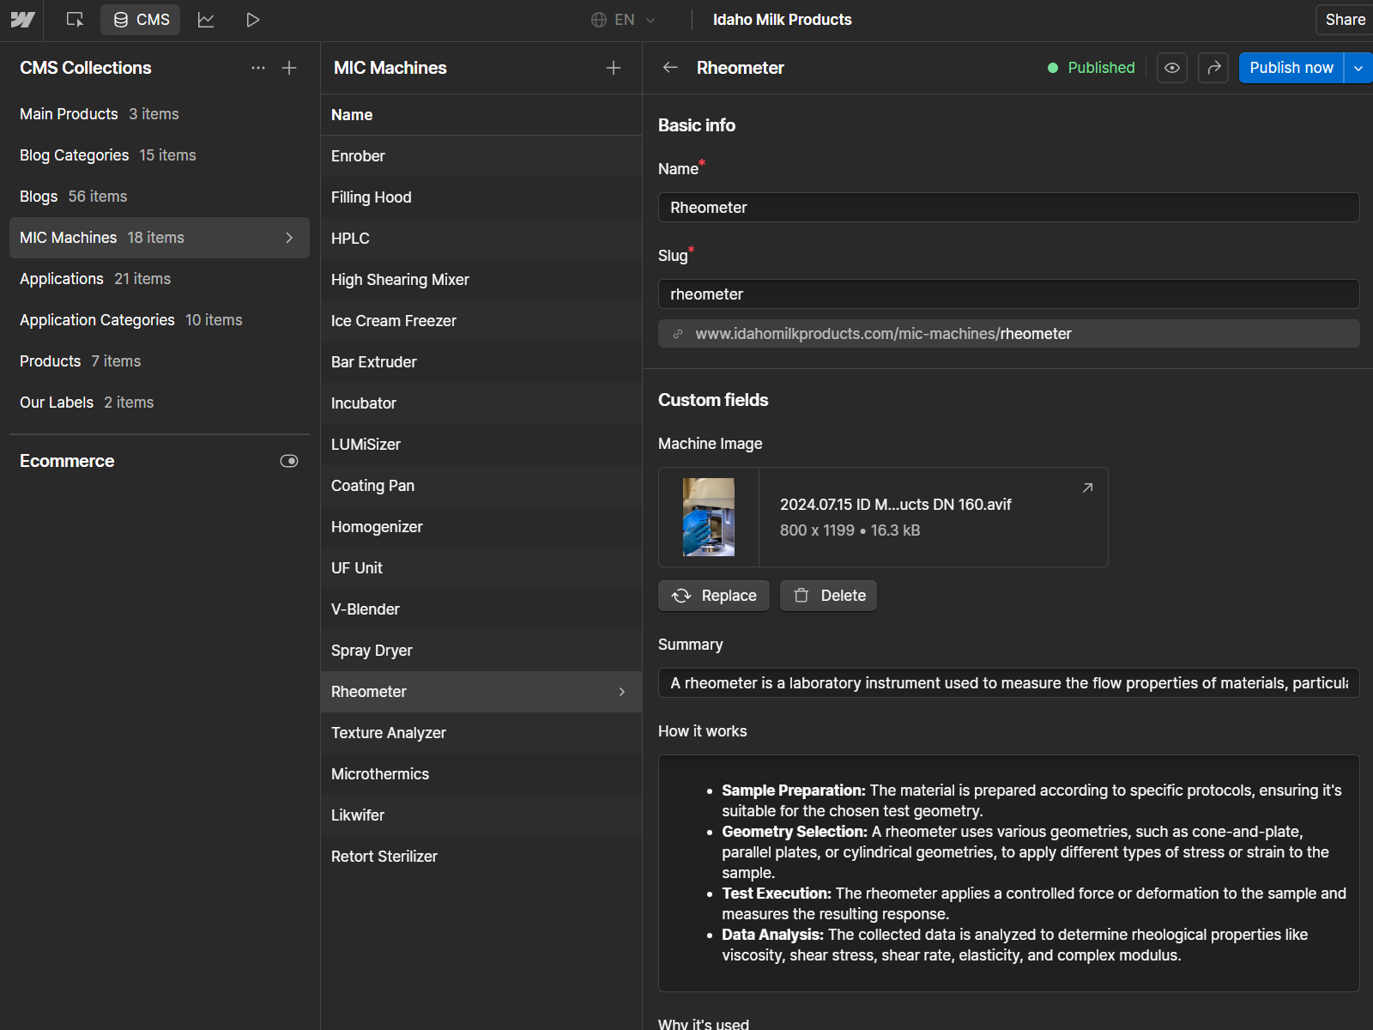The width and height of the screenshot is (1373, 1030).
Task: Select the Bar Extruder item
Action: click(481, 362)
